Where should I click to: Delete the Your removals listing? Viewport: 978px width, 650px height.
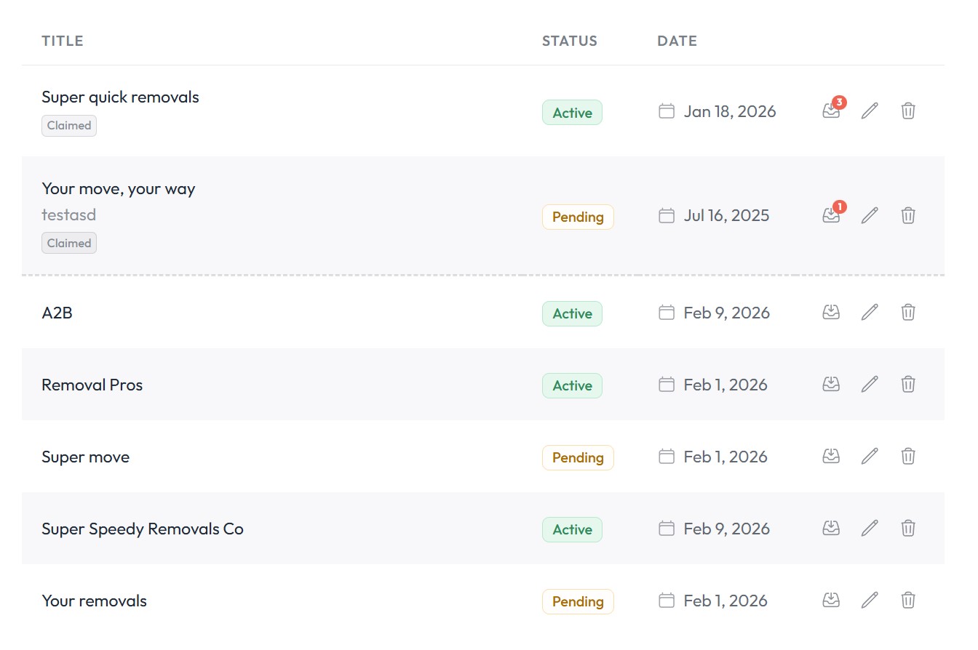pyautogui.click(x=907, y=601)
